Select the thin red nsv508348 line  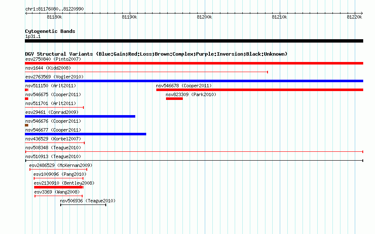tap(194, 152)
